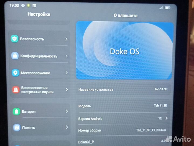This screenshot has width=194, height=146.
Task: Open the Конфиденциальность settings
Action: (x=40, y=56)
